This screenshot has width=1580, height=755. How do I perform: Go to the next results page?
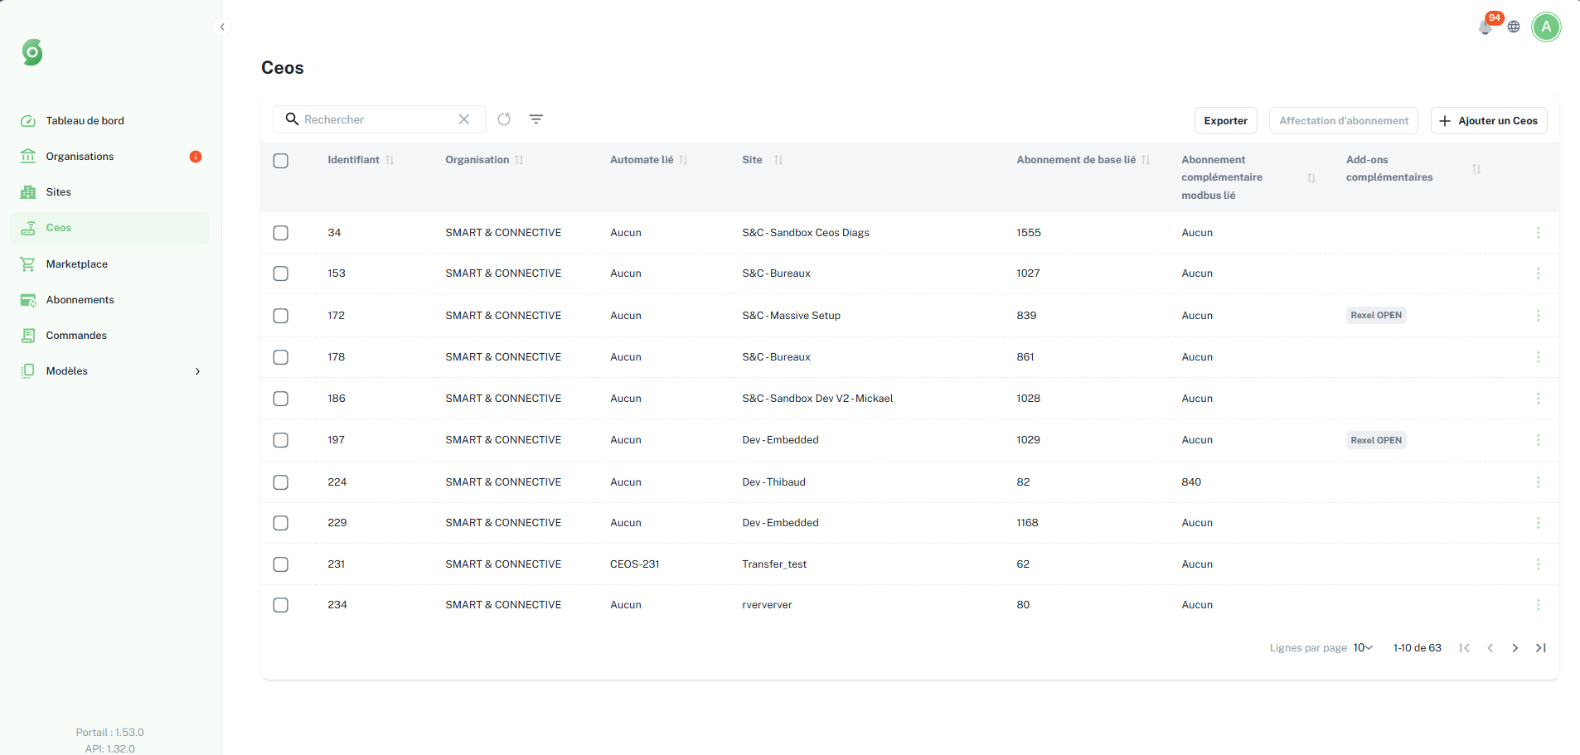click(x=1515, y=648)
